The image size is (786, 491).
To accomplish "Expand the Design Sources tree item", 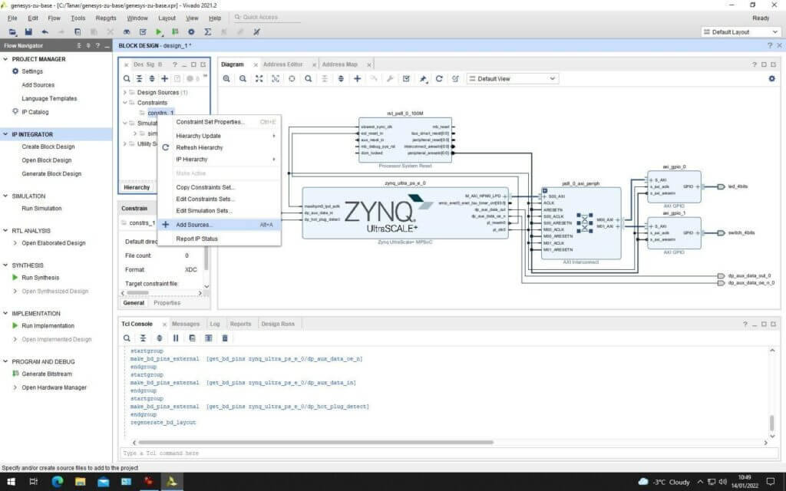I will (125, 91).
